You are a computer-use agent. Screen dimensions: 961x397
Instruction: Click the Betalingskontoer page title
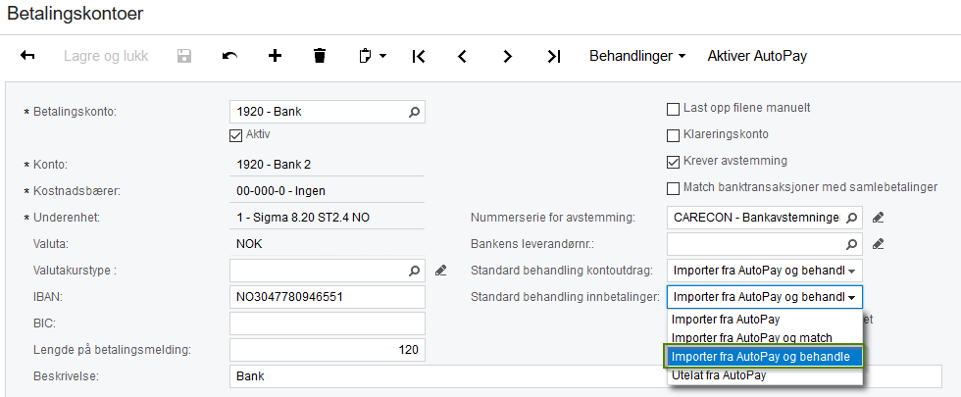click(x=76, y=14)
